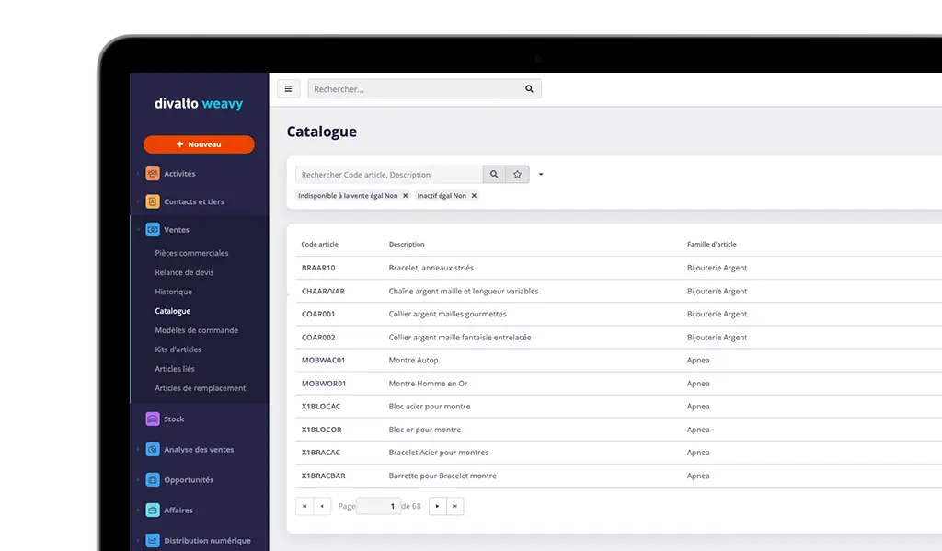Go to previous page button
The width and height of the screenshot is (942, 551).
tap(322, 506)
